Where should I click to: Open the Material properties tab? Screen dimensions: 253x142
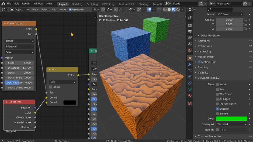tap(190, 95)
